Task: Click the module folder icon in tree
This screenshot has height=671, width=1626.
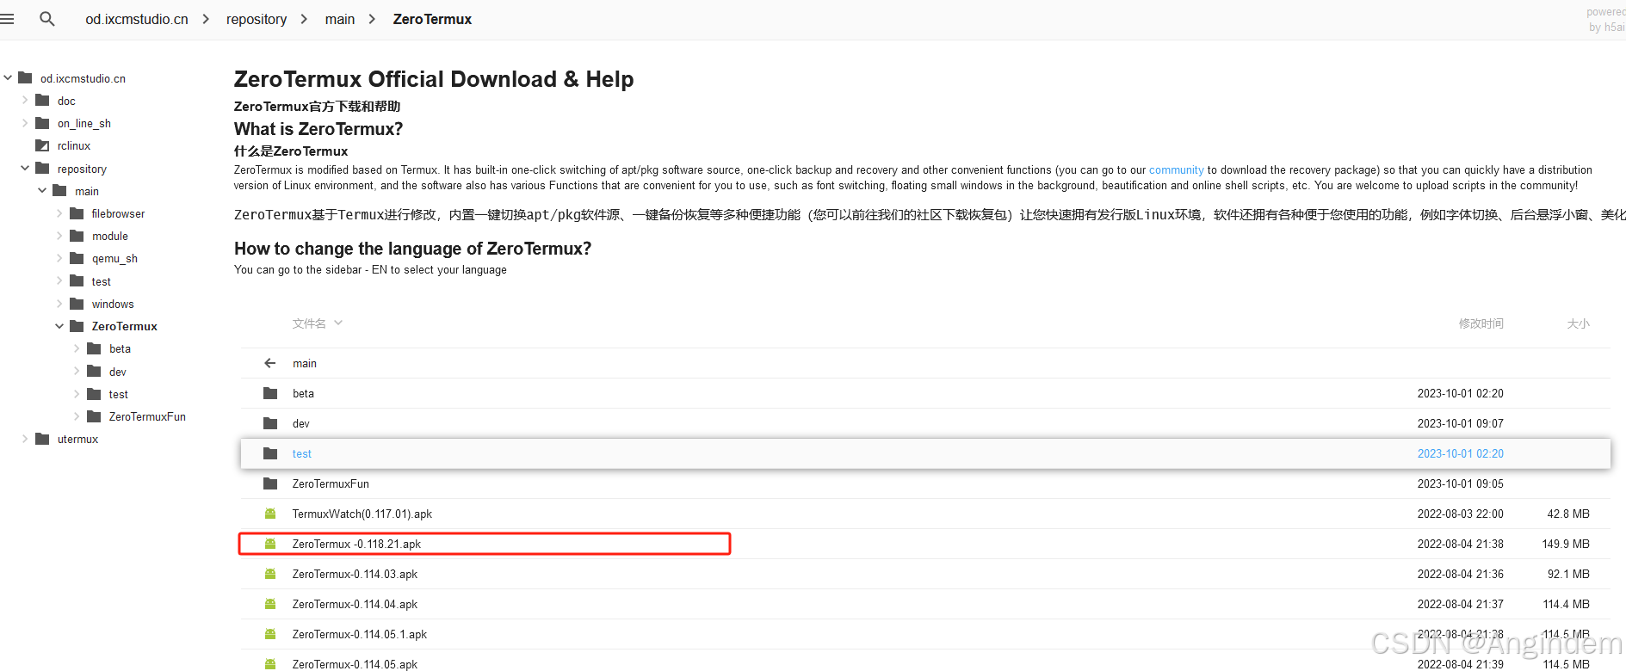Action: click(x=77, y=236)
